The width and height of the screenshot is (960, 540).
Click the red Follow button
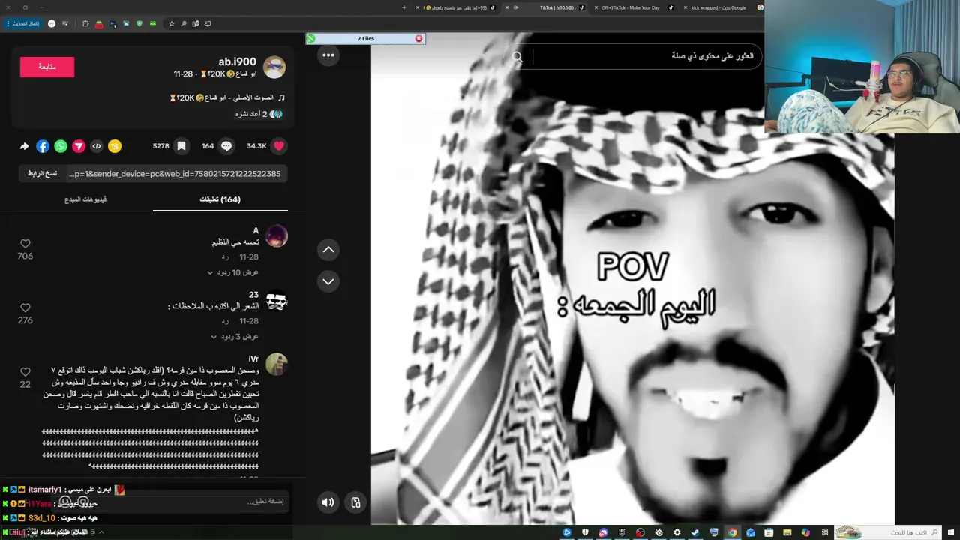click(47, 67)
